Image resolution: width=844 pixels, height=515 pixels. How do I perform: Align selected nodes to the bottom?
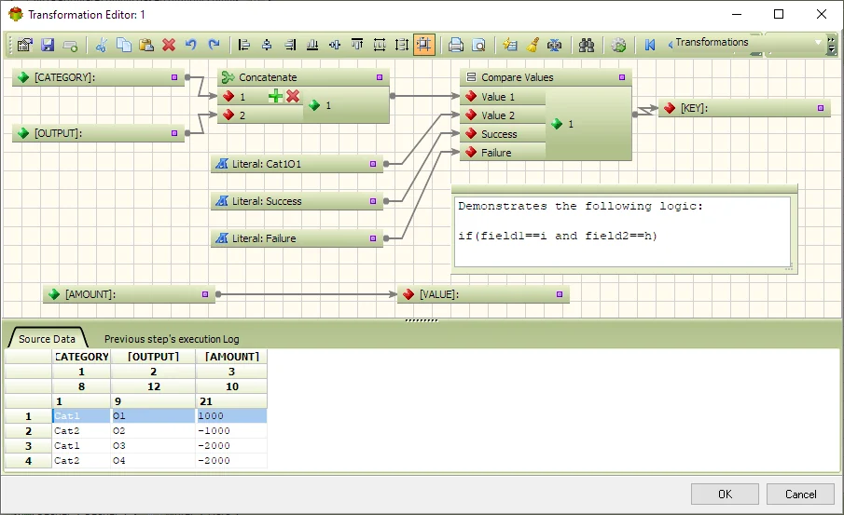pos(312,45)
